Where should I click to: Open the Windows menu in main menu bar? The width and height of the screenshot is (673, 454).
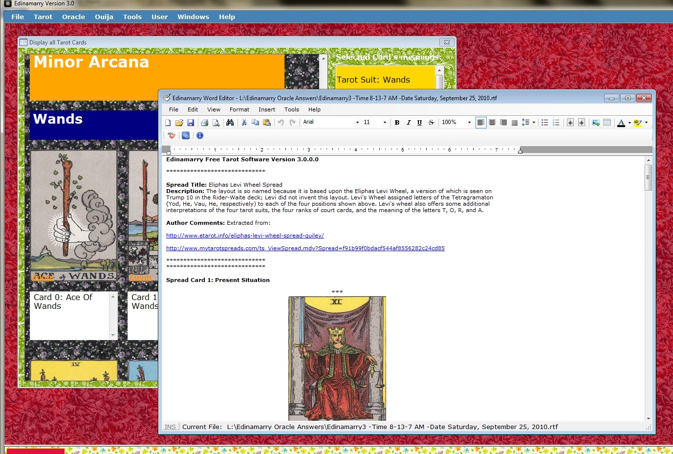coord(193,17)
